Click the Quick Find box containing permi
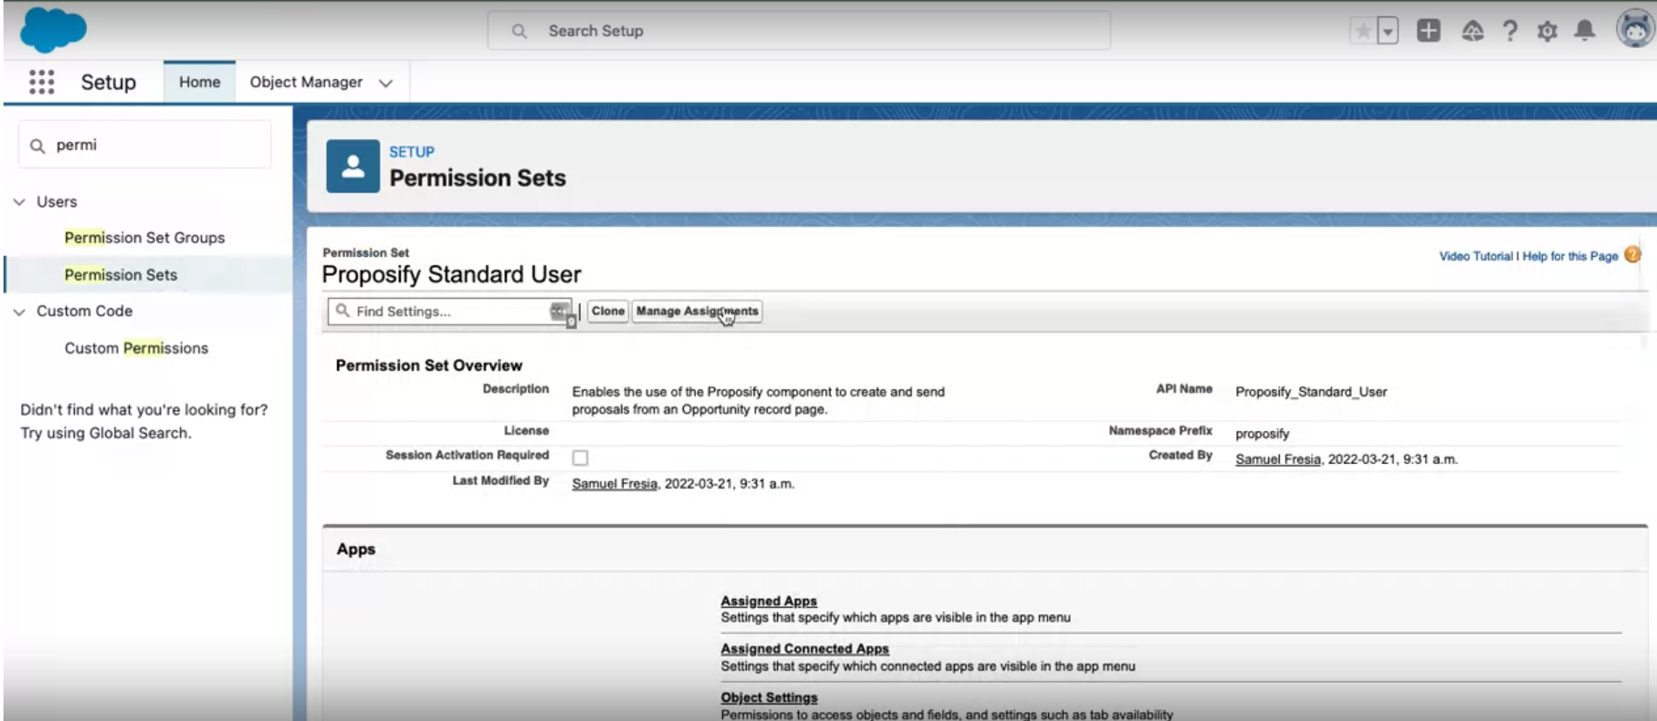The width and height of the screenshot is (1657, 721). 145,145
